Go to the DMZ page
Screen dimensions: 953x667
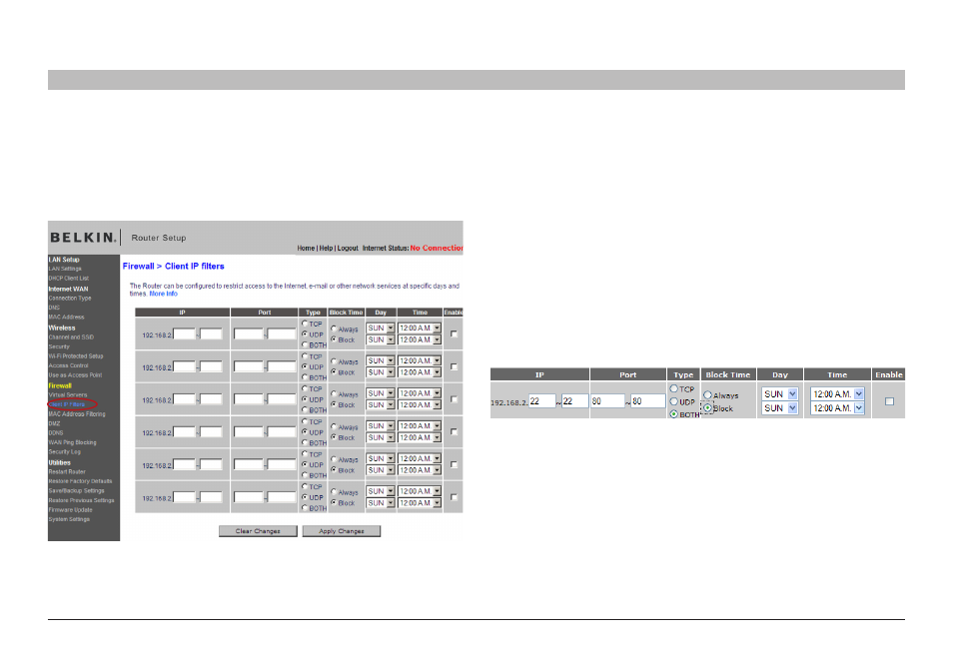pos(55,423)
